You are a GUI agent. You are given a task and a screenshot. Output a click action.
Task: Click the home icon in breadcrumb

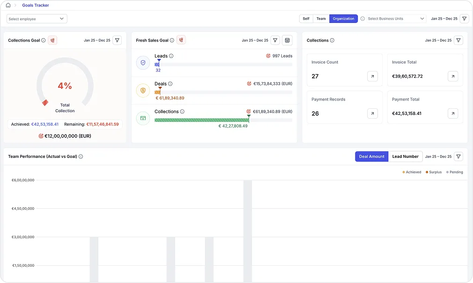pos(8,5)
